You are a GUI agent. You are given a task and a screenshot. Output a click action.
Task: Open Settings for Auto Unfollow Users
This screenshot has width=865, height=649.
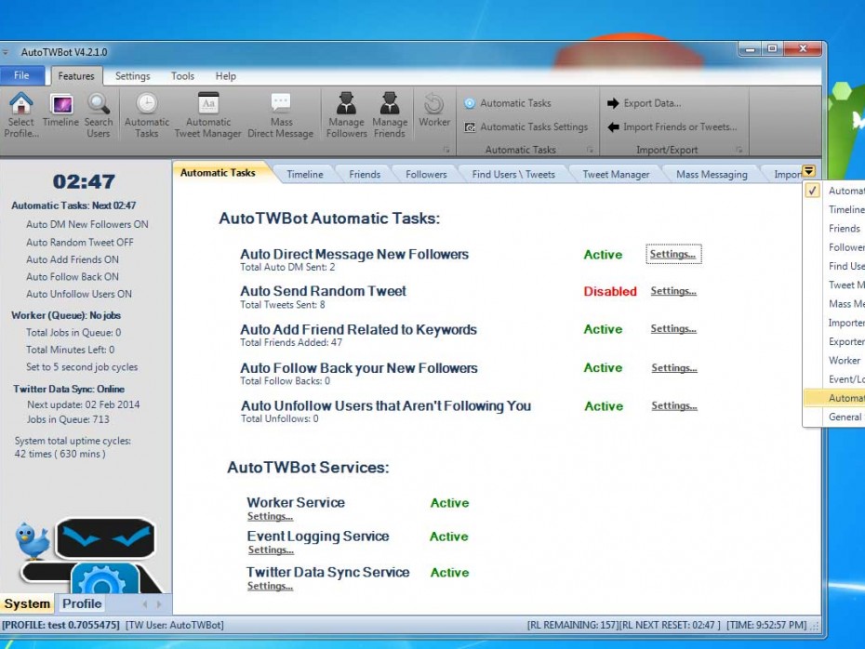tap(674, 405)
